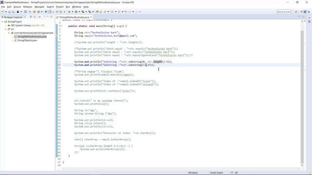This screenshot has width=312, height=175.
Task: Select the Package Explorer tab
Action: tap(13, 17)
